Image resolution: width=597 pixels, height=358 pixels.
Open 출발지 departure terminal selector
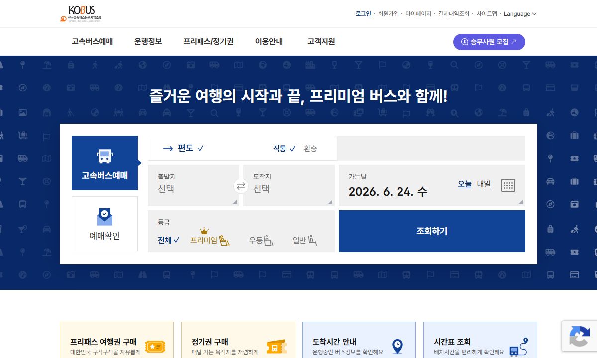(x=194, y=185)
